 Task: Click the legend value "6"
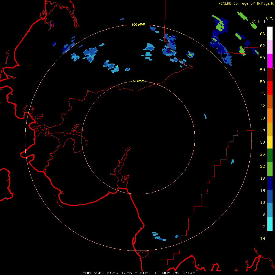[264, 215]
